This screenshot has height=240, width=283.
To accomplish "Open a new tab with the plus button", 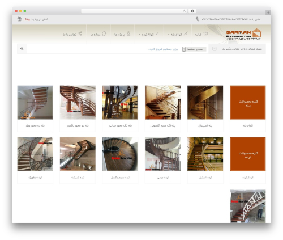I will pyautogui.click(x=268, y=12).
